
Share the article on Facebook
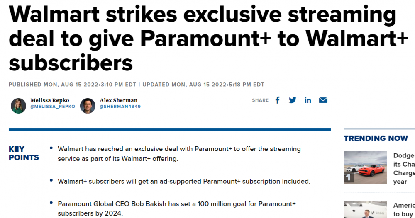click(278, 100)
